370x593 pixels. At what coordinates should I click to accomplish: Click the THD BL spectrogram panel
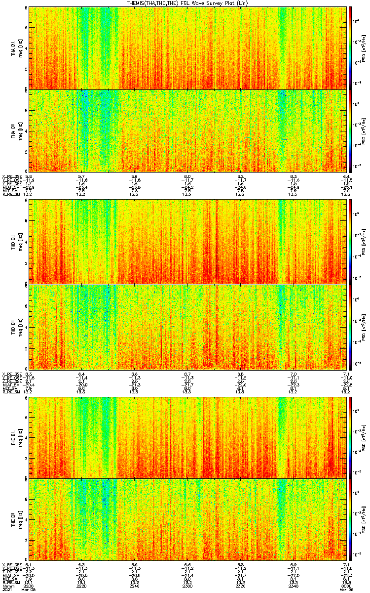(187, 242)
